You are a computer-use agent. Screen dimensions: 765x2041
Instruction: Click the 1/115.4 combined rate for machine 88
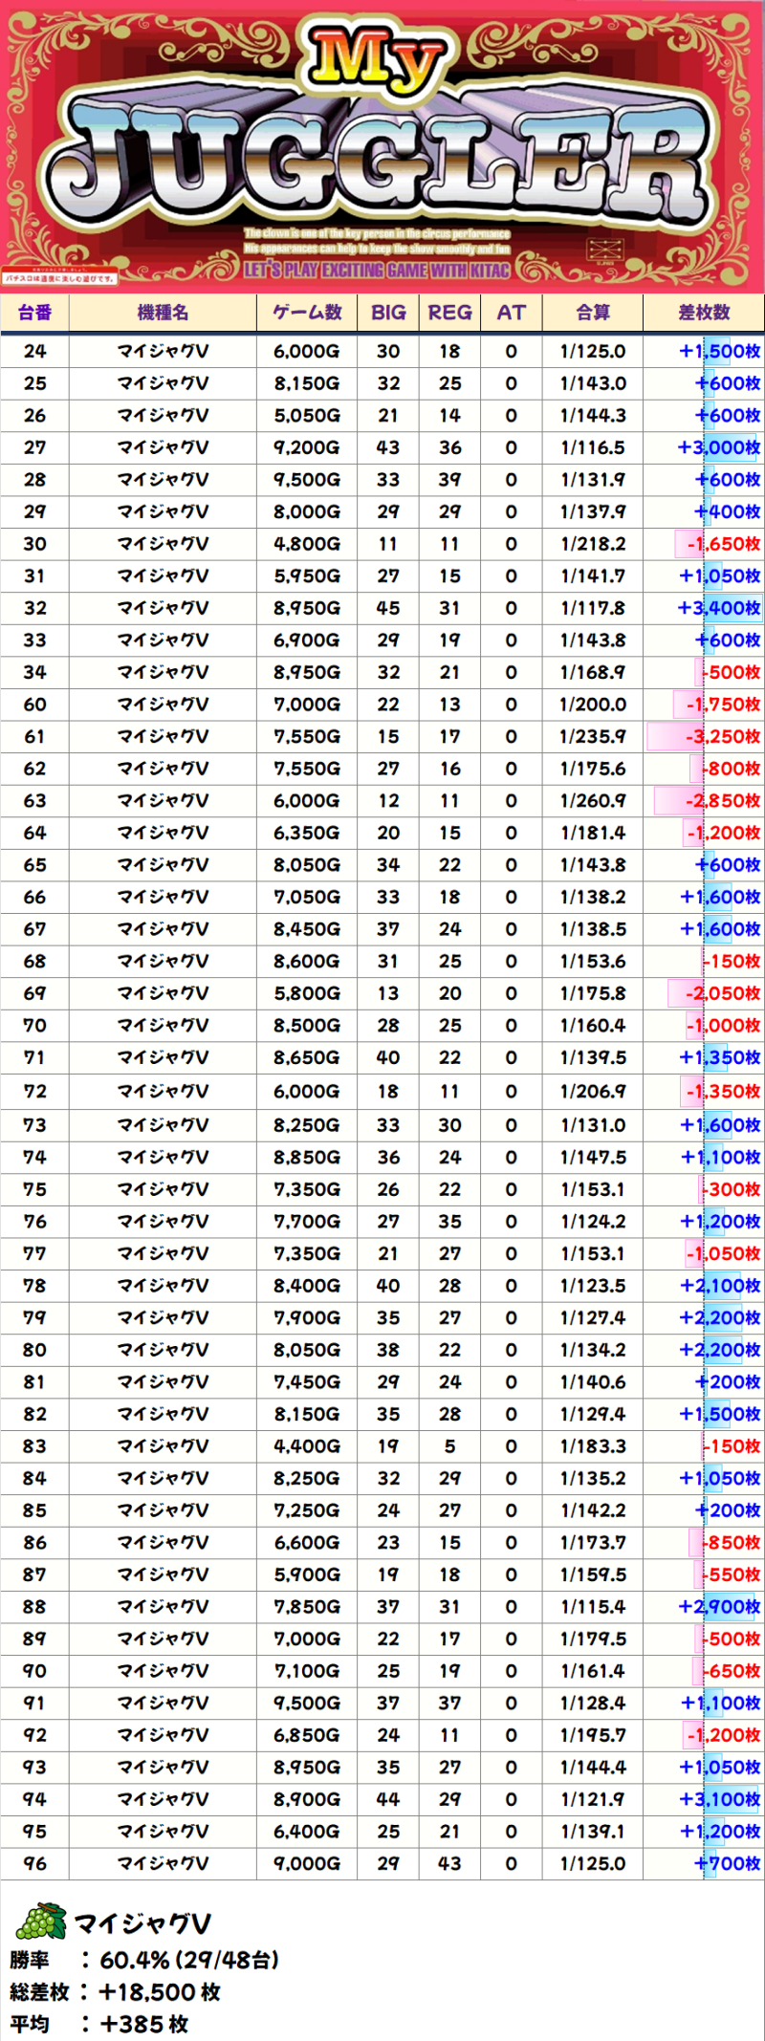(x=592, y=1607)
